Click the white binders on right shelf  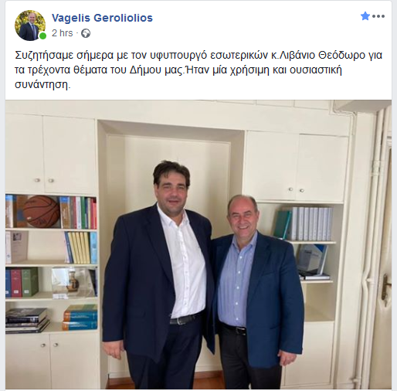coord(310,223)
